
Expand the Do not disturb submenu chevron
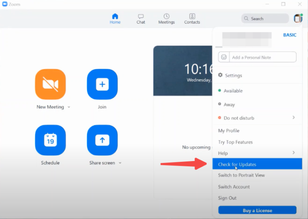click(294, 117)
